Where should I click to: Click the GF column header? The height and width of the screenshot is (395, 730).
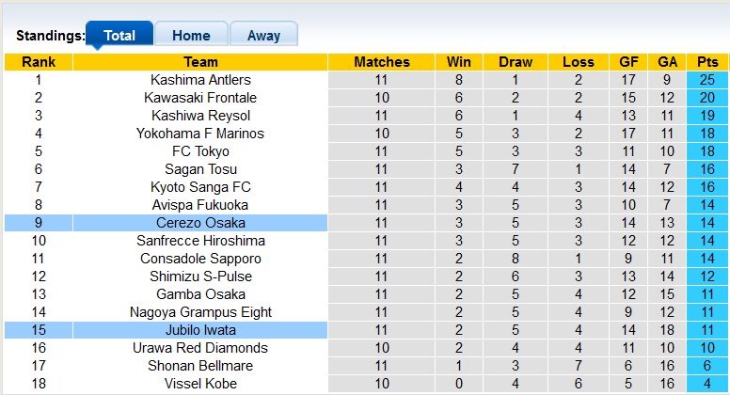[x=628, y=62]
